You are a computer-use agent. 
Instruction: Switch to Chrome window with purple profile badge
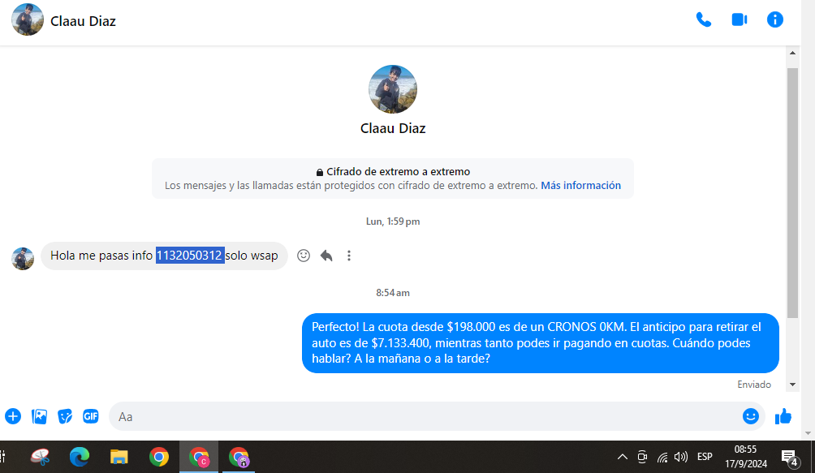pos(239,457)
